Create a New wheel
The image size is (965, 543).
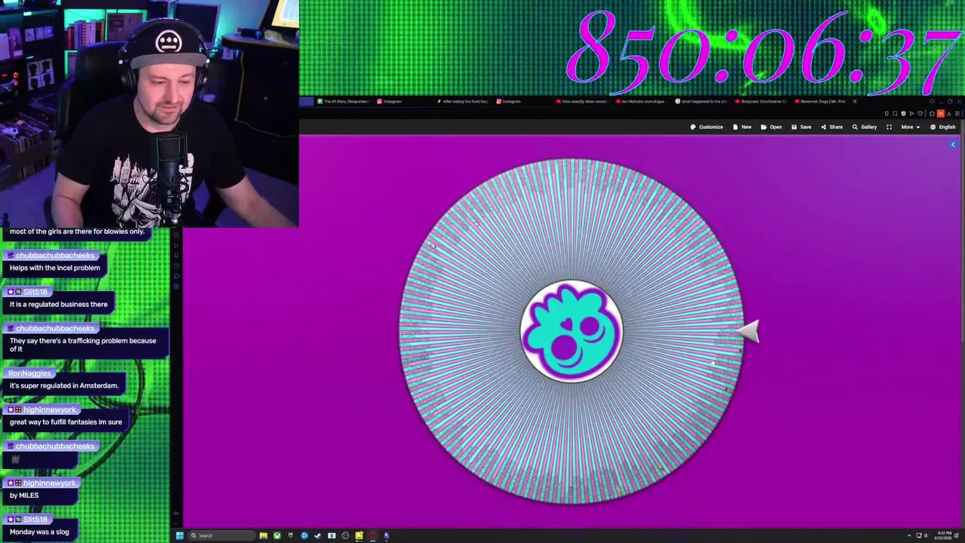click(x=742, y=127)
